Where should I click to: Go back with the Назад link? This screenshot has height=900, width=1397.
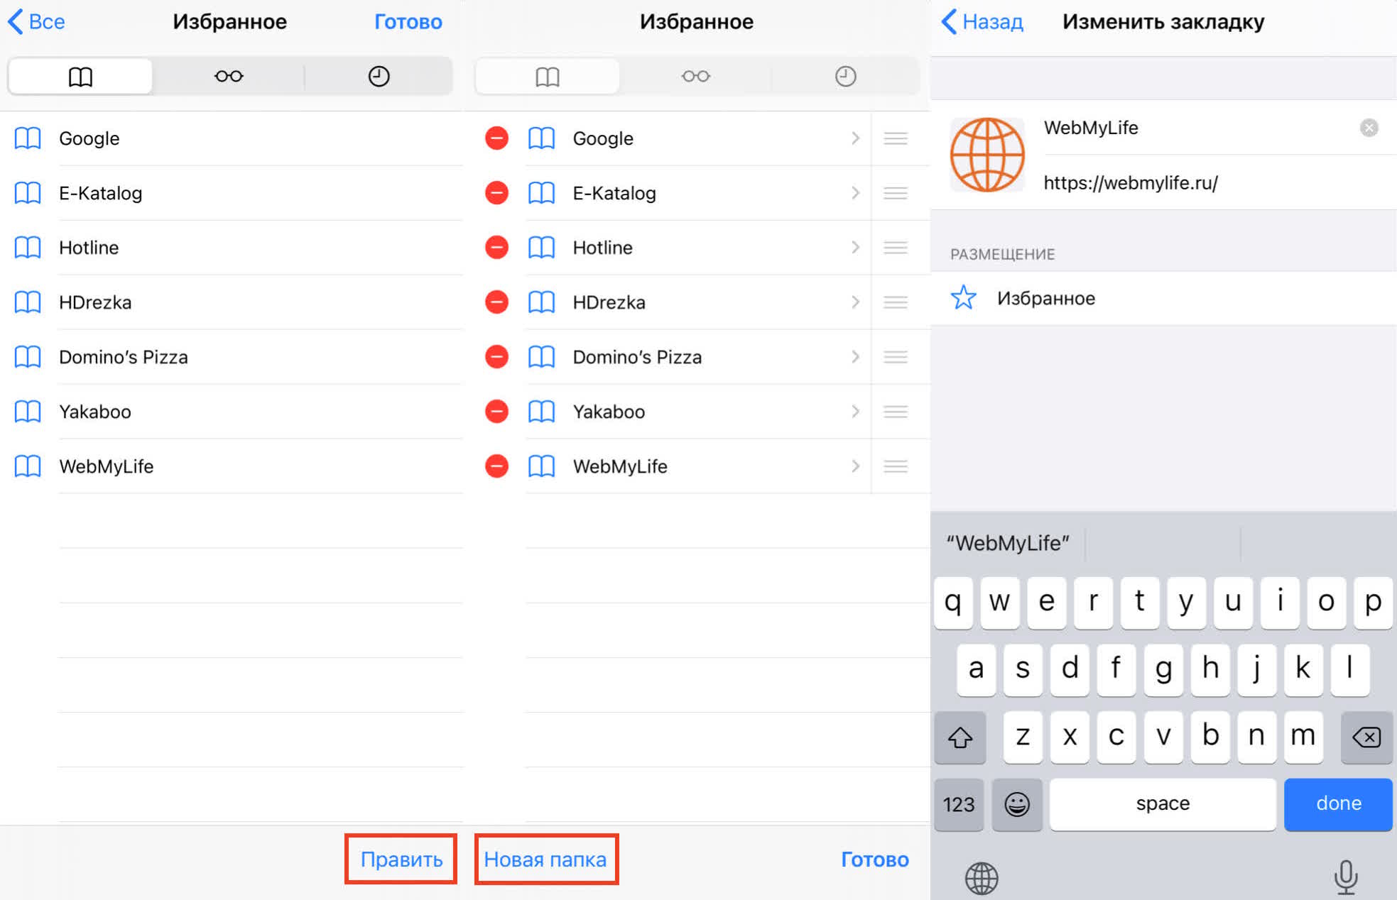tap(982, 21)
